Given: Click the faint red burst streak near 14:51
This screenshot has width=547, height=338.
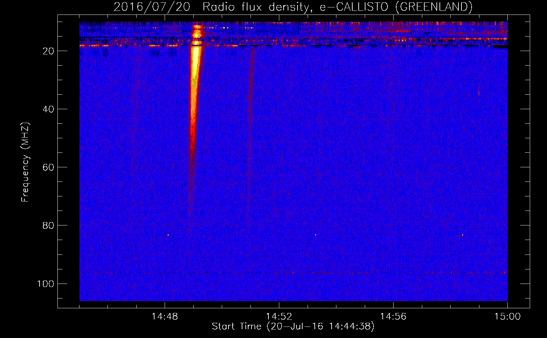Looking at the screenshot, I should (250, 135).
